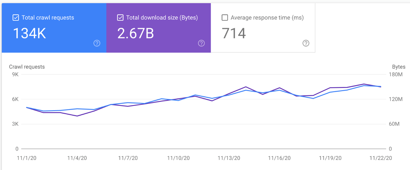Open help icon on Average response time card
The width and height of the screenshot is (410, 170).
tap(306, 43)
